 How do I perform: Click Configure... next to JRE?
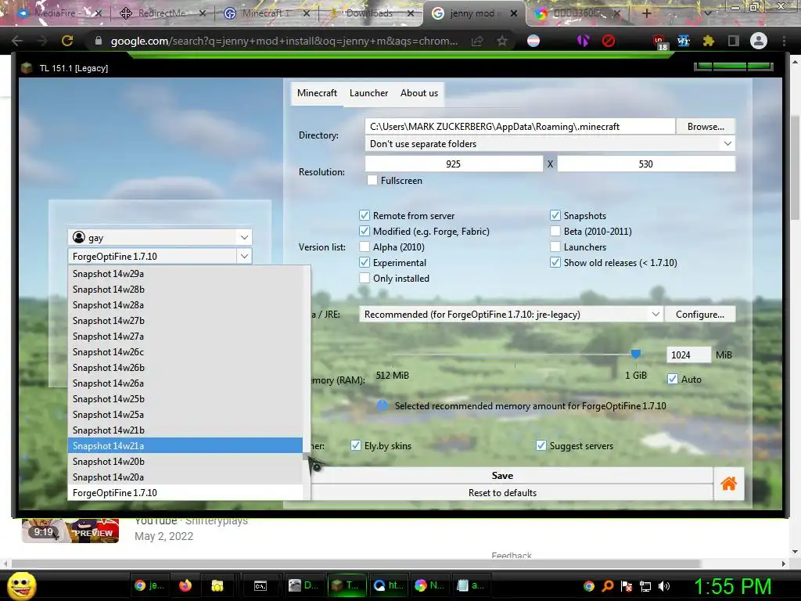pyautogui.click(x=700, y=315)
